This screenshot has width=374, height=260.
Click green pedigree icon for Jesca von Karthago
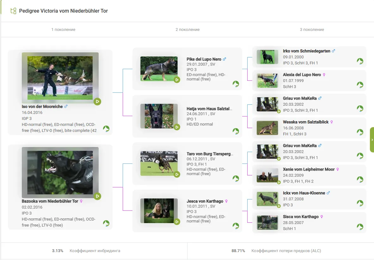click(236, 226)
